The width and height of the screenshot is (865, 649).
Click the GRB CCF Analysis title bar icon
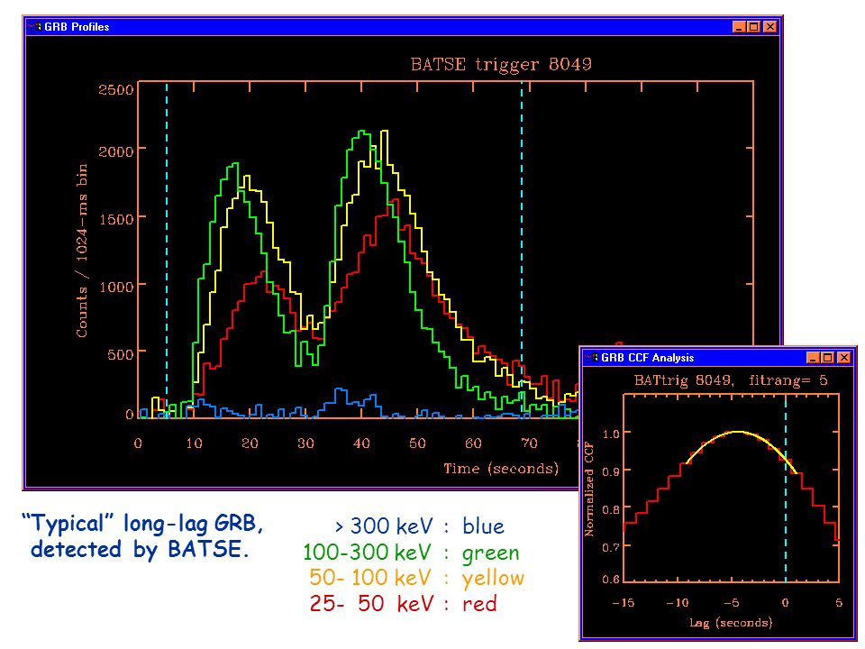593,358
